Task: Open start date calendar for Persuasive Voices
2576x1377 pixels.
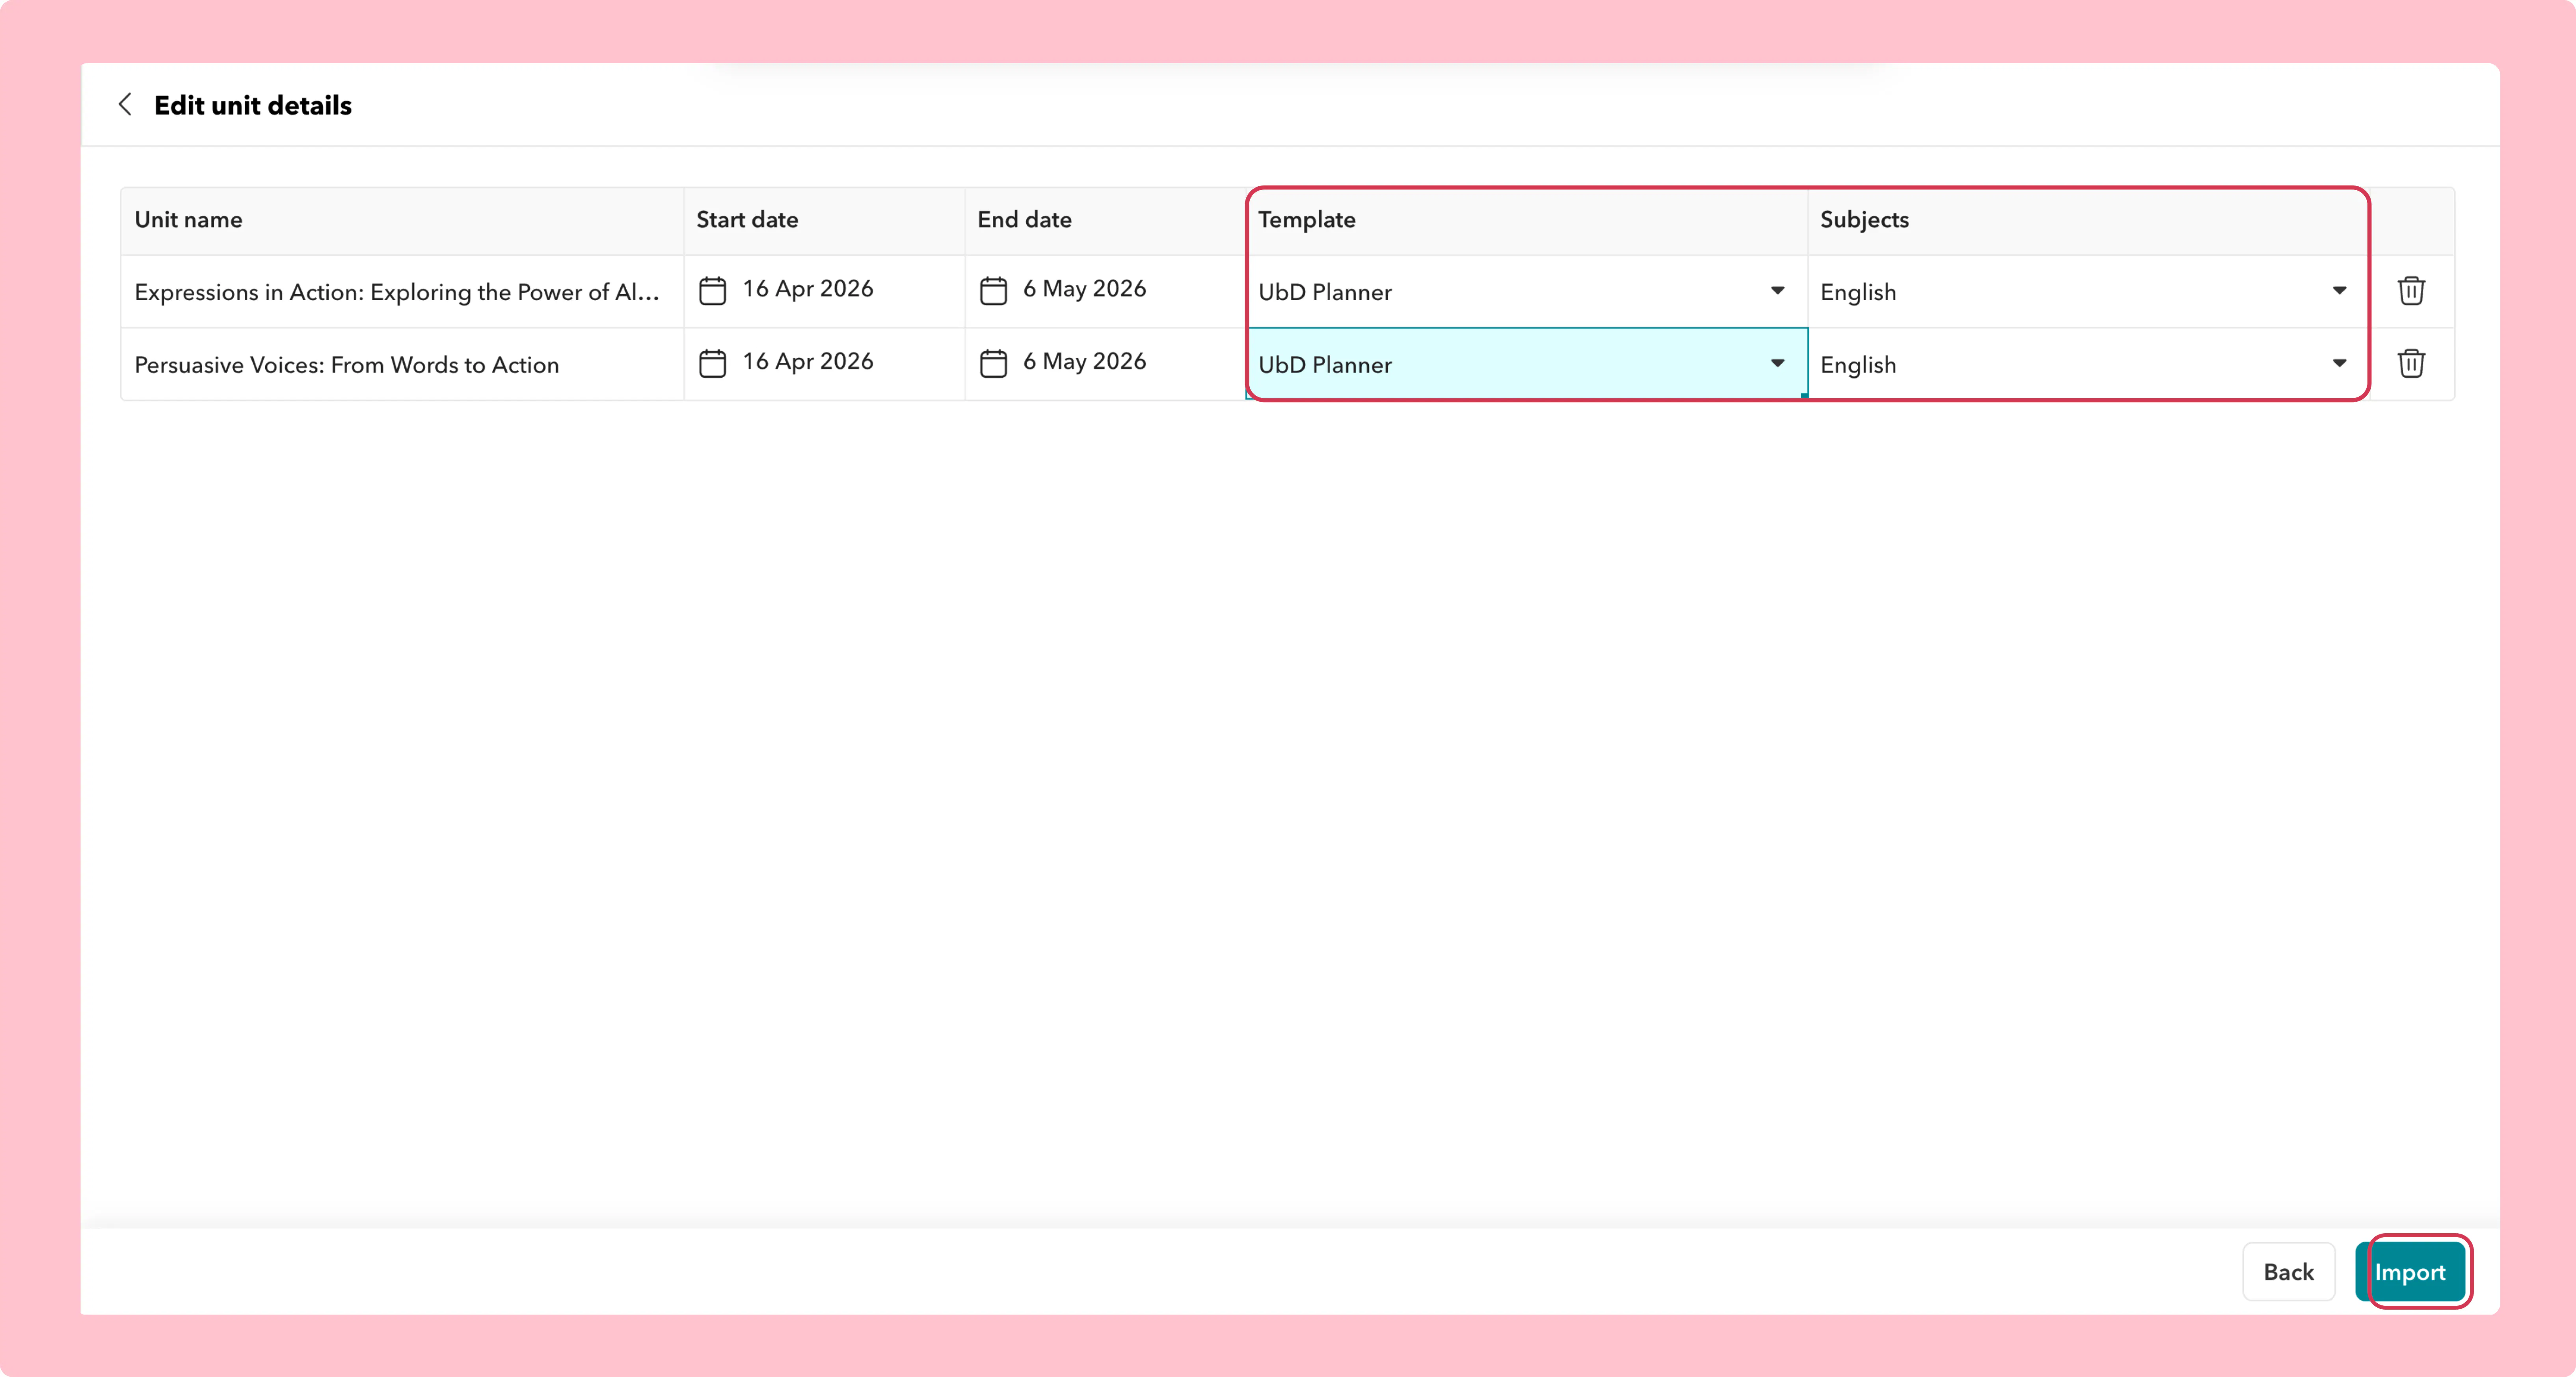Action: point(712,364)
